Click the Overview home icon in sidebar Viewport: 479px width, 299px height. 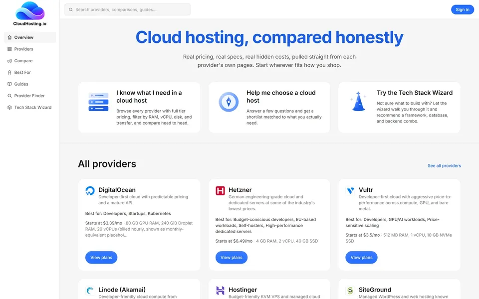[x=9, y=37]
